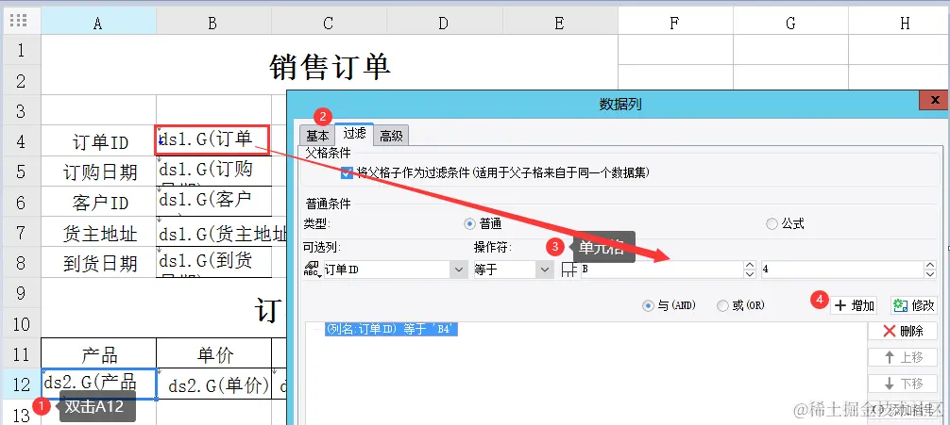Select row header 13
The image size is (950, 425).
point(21,413)
